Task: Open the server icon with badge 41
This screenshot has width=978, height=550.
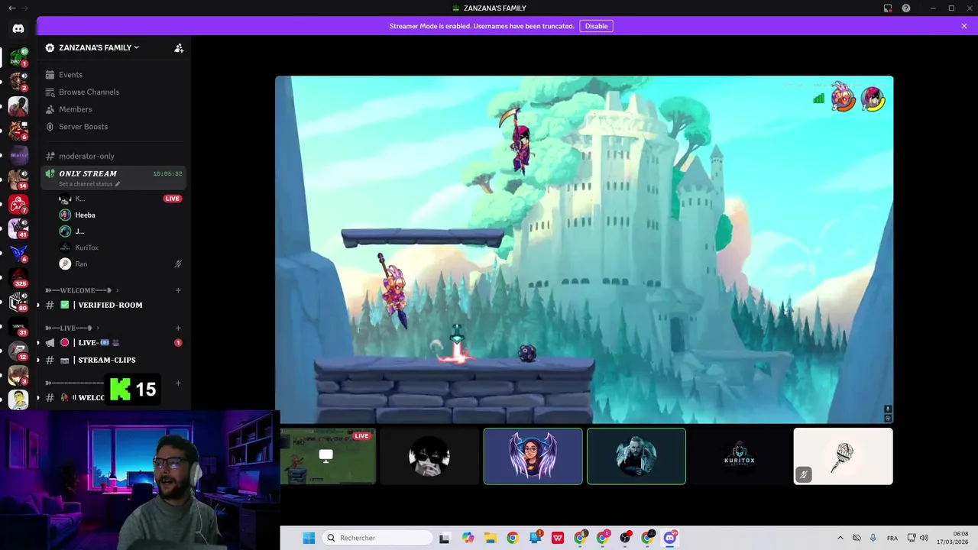Action: click(x=18, y=228)
